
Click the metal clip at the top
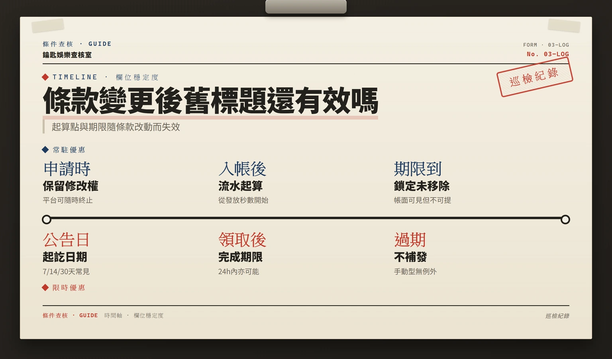point(306,7)
